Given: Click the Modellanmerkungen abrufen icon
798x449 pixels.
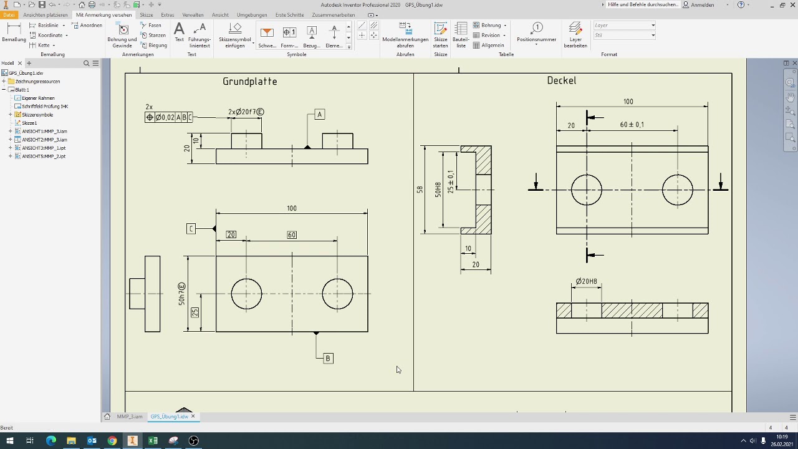Looking at the screenshot, I should [405, 35].
